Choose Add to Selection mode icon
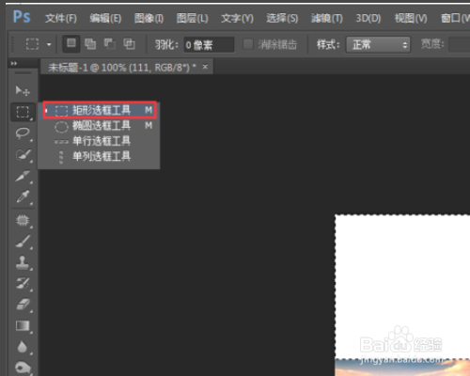This screenshot has height=376, width=470. pos(90,44)
